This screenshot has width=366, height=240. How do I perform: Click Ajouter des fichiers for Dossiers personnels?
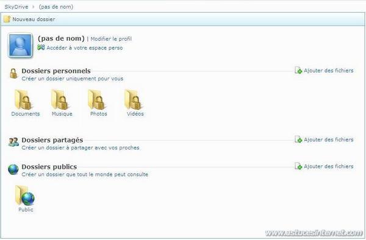pyautogui.click(x=328, y=71)
